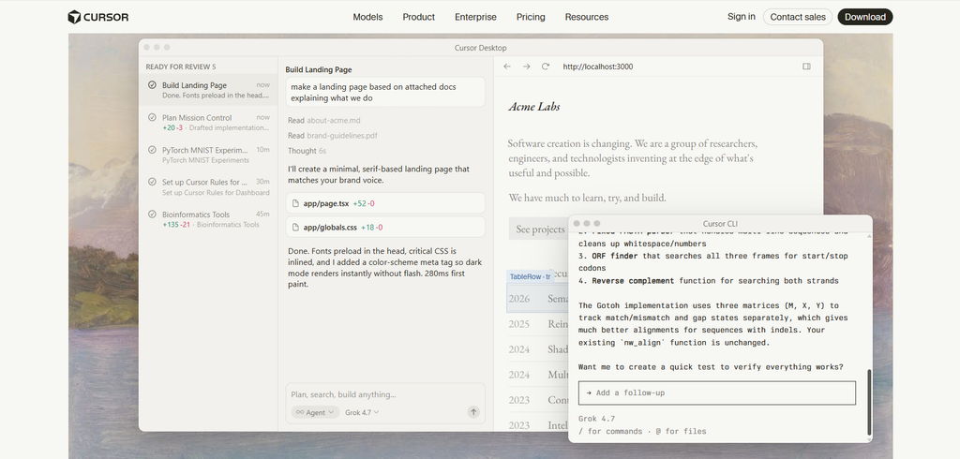Click file icon next to app/page.tsx

click(x=295, y=203)
